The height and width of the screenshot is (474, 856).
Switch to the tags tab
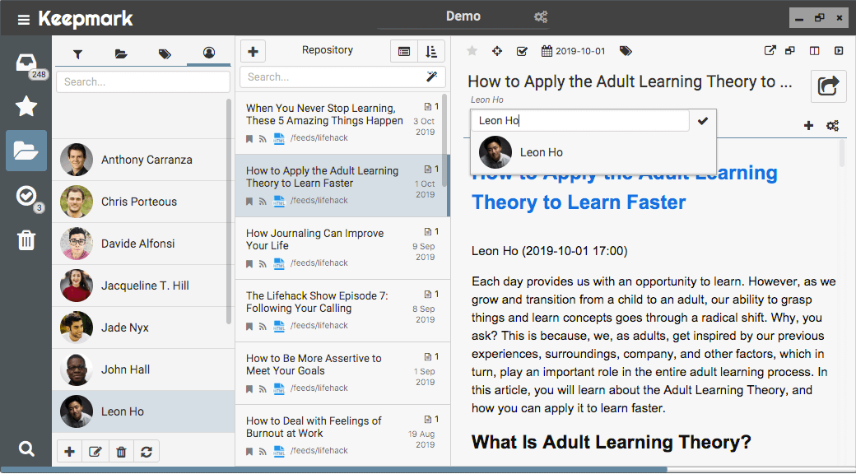[x=165, y=54]
